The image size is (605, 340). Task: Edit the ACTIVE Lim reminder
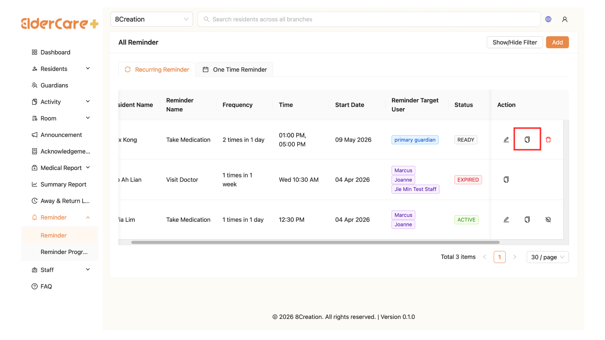tap(506, 219)
